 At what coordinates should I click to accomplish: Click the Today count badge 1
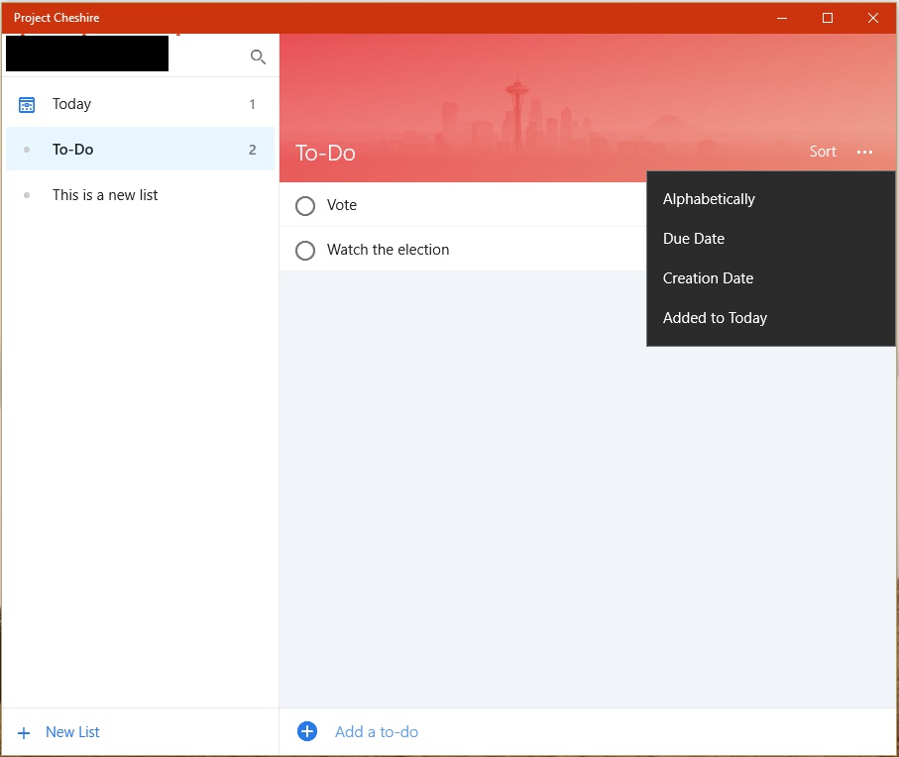pyautogui.click(x=252, y=104)
